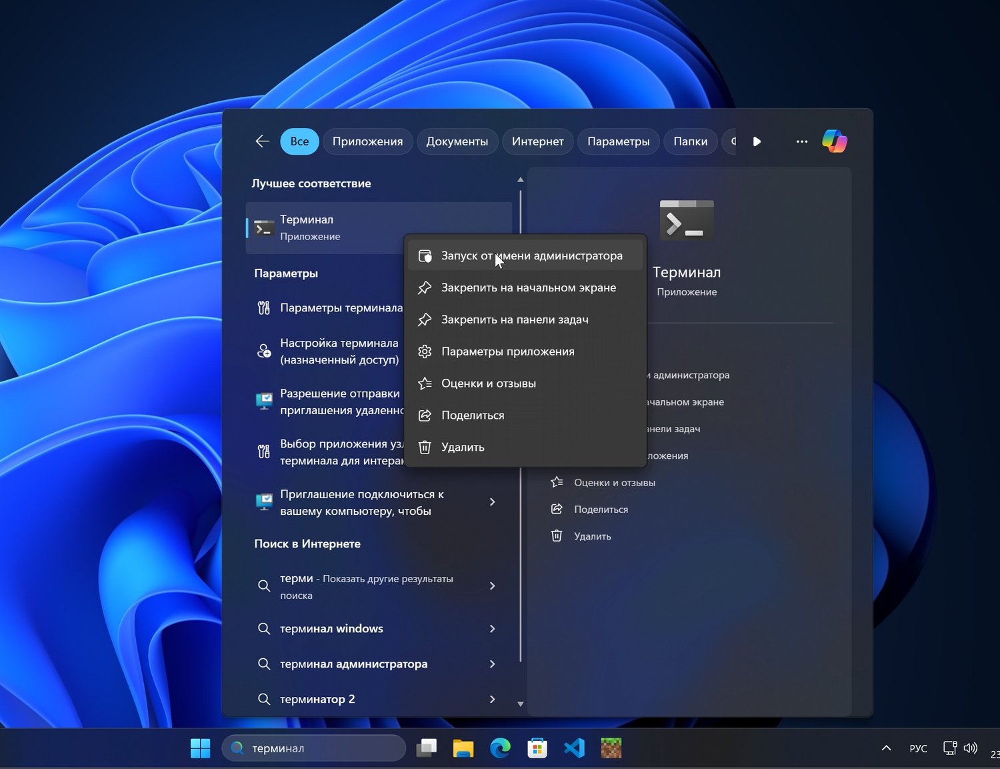Viewport: 1000px width, 769px height.
Task: Show more filters with the right triangle arrow
Action: pyautogui.click(x=757, y=141)
